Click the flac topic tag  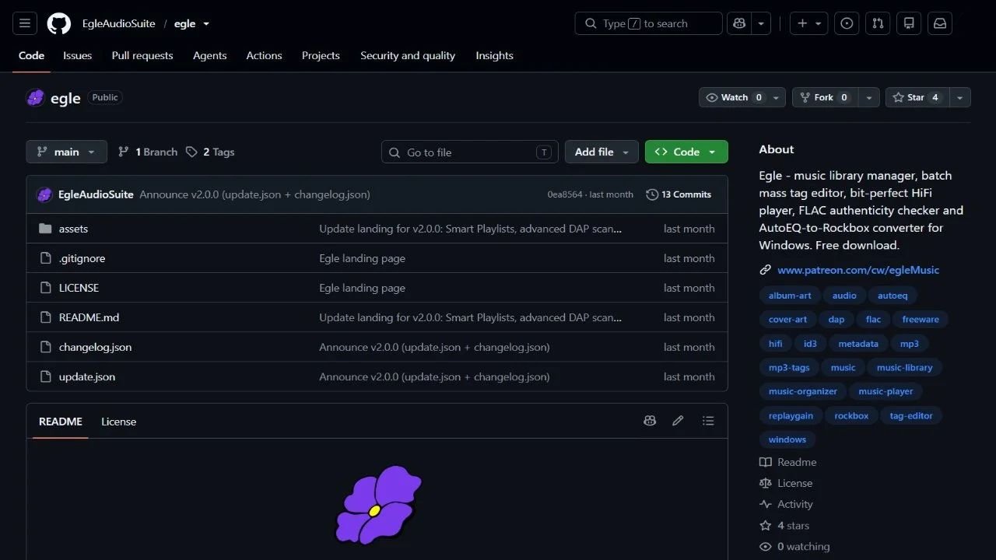pyautogui.click(x=873, y=319)
